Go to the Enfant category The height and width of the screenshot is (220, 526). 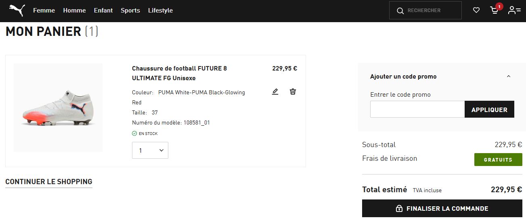(x=103, y=10)
